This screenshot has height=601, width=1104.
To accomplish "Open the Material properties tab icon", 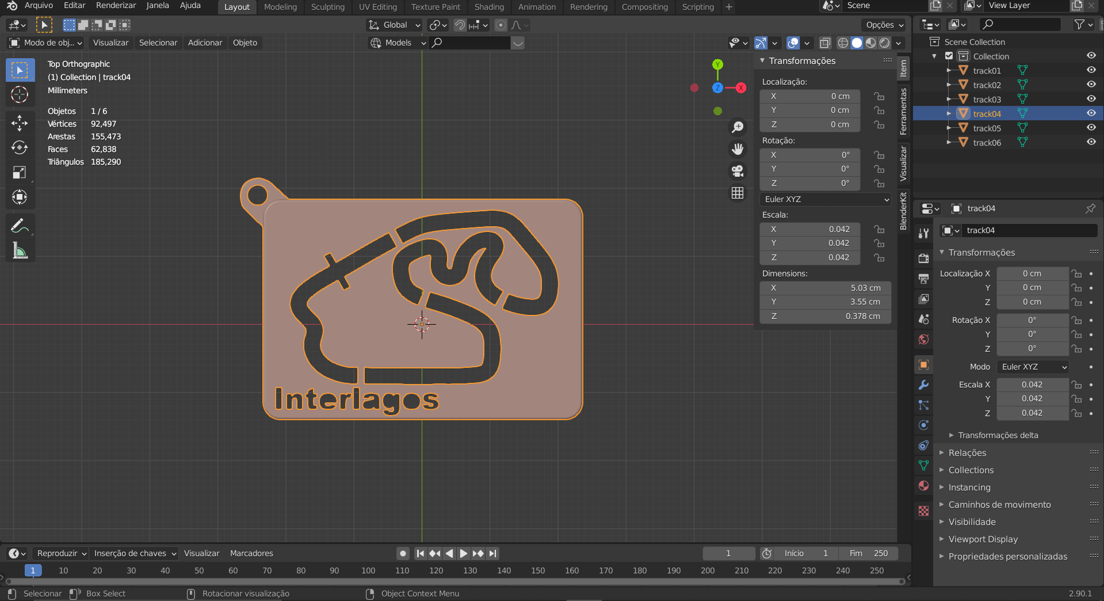I will pos(924,486).
